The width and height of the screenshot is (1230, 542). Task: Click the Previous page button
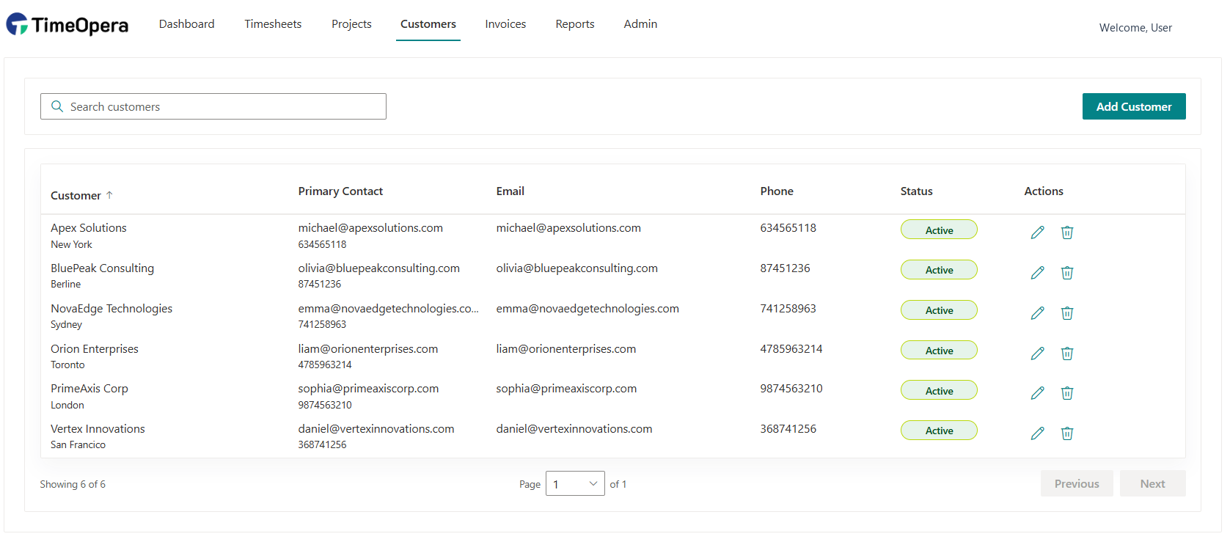[x=1077, y=483]
